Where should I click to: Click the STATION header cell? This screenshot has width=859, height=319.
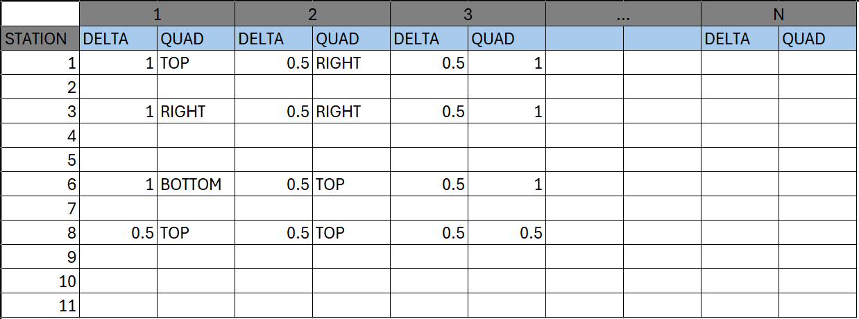coord(40,39)
